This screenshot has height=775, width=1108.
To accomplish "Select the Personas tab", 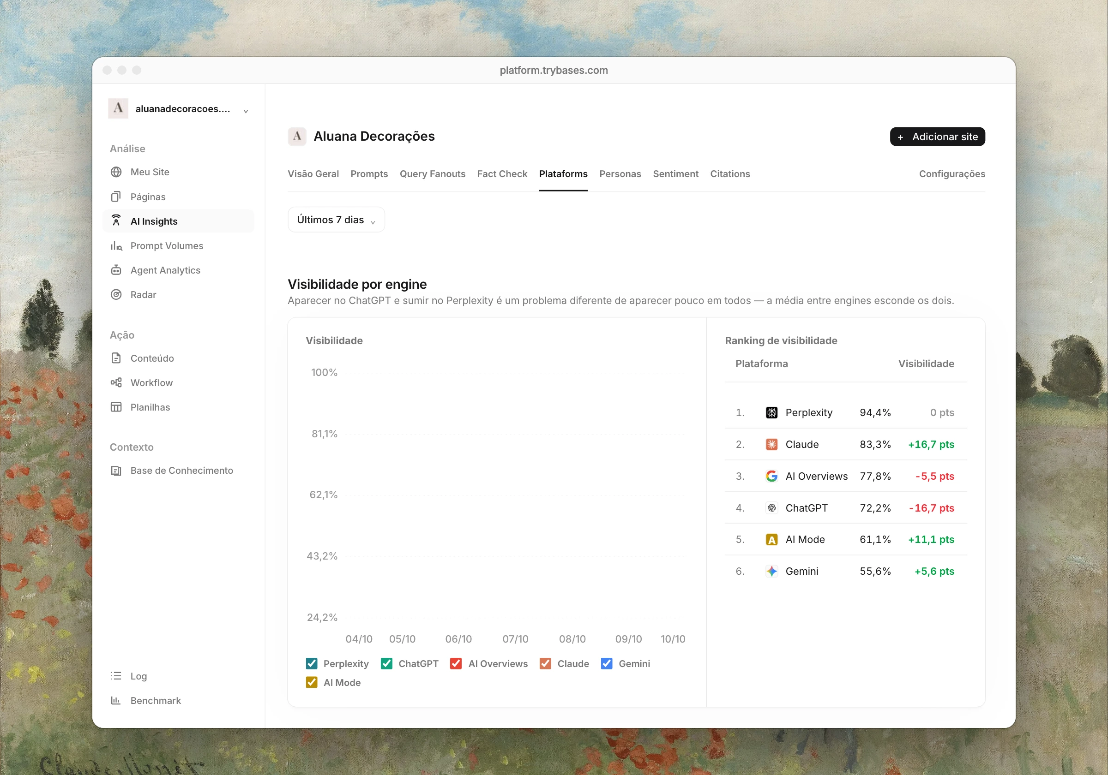I will click(x=620, y=174).
